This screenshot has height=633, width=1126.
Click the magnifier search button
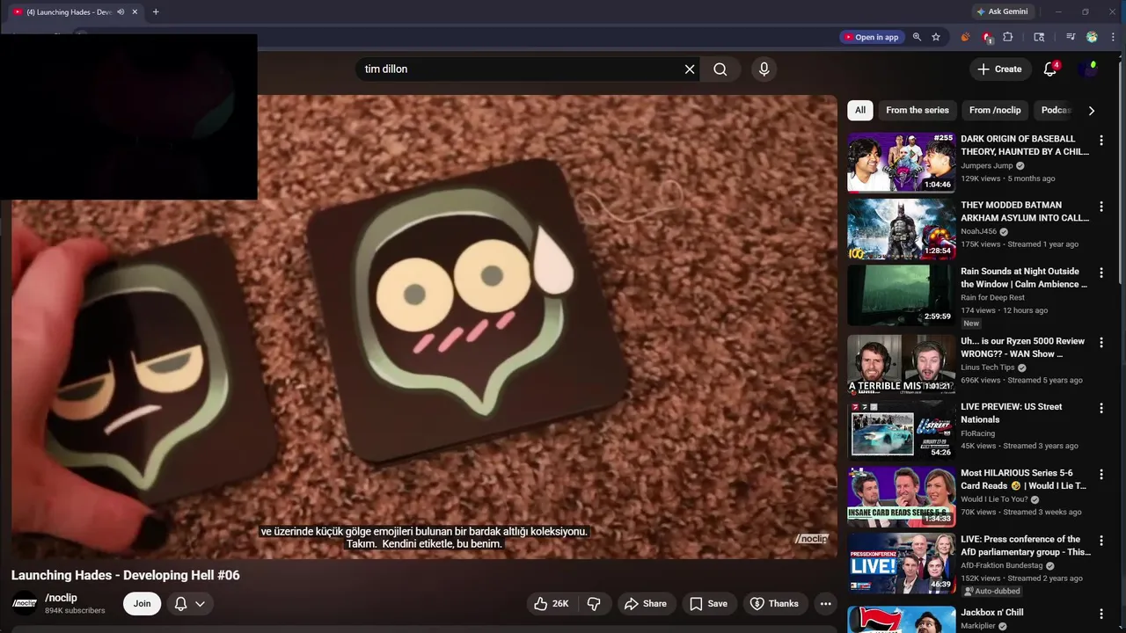point(720,69)
